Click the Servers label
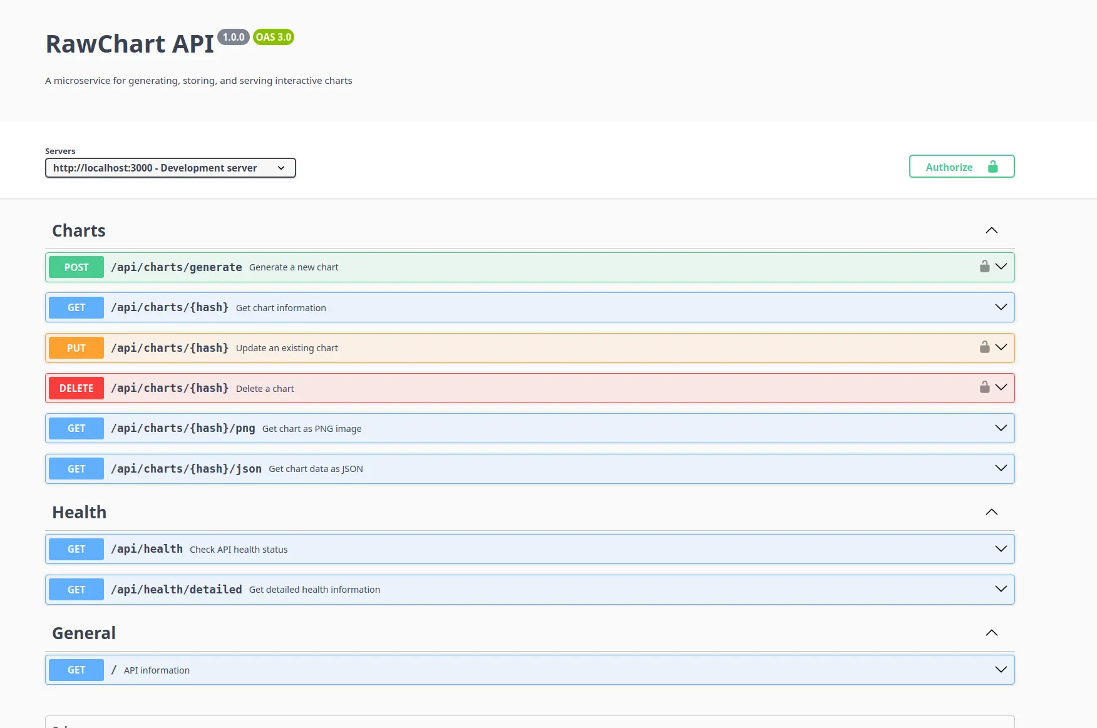The height and width of the screenshot is (728, 1097). click(60, 151)
